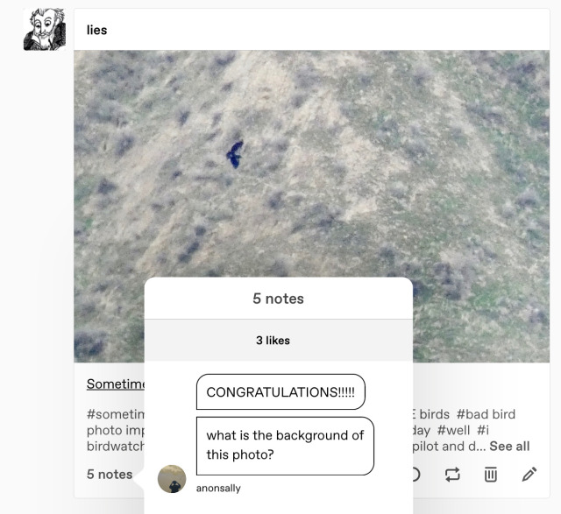Click the reblog arrows icon

(x=452, y=475)
